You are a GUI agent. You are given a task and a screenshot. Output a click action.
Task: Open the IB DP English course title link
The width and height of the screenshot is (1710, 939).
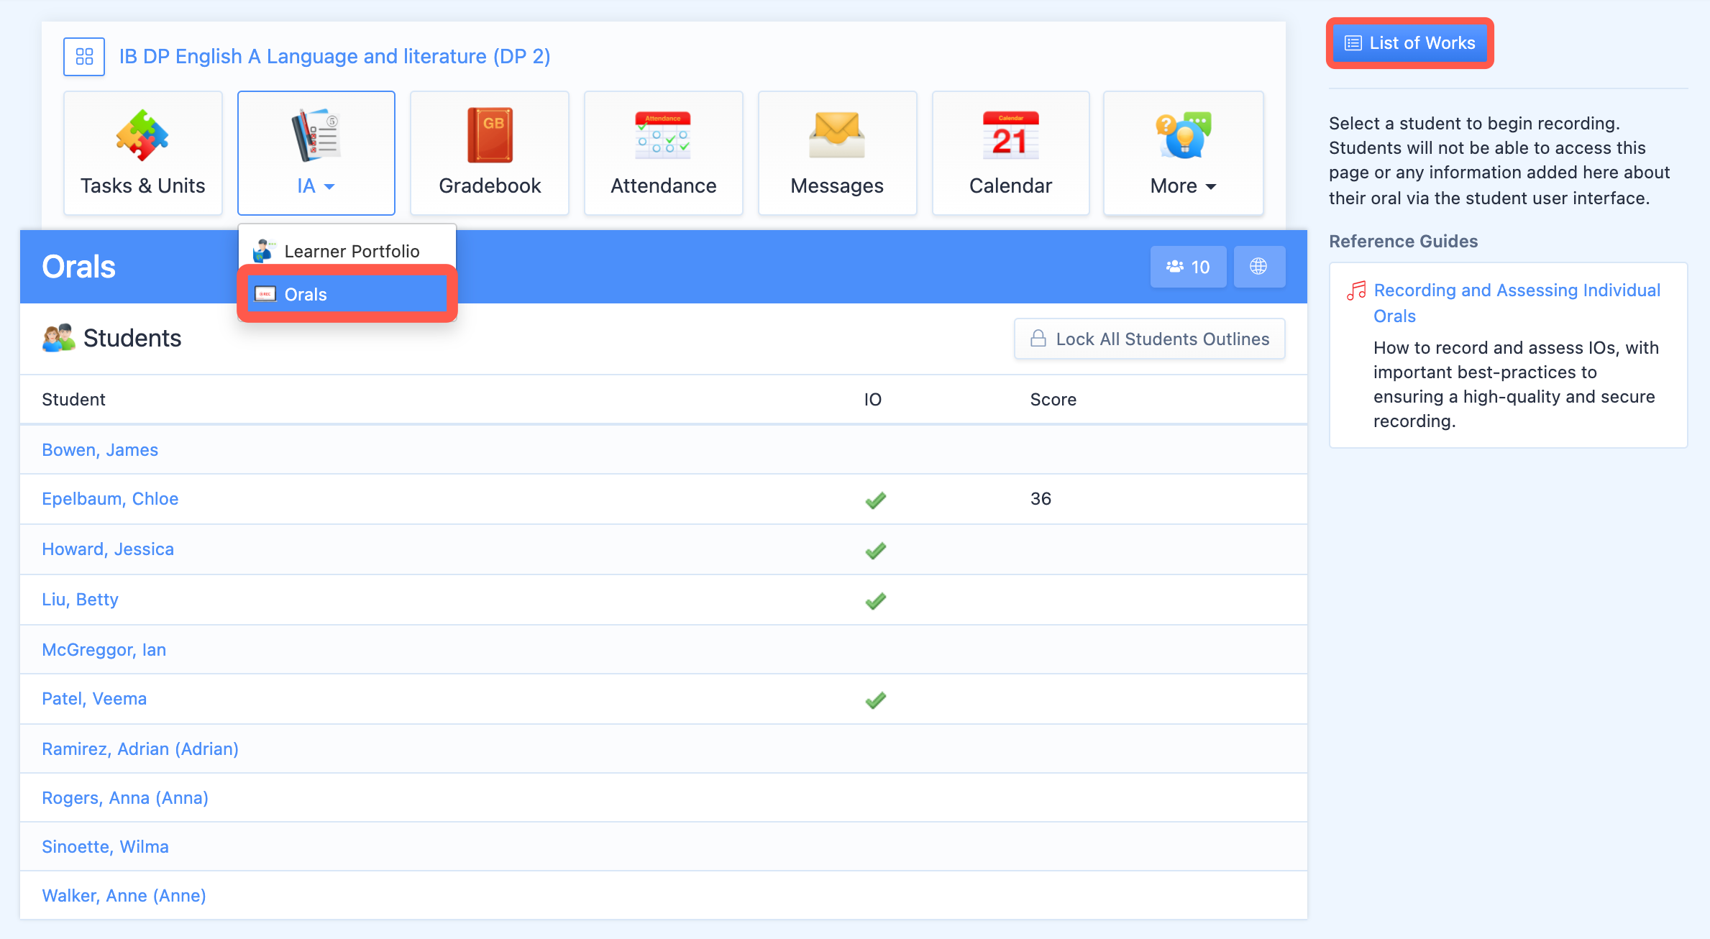point(334,56)
